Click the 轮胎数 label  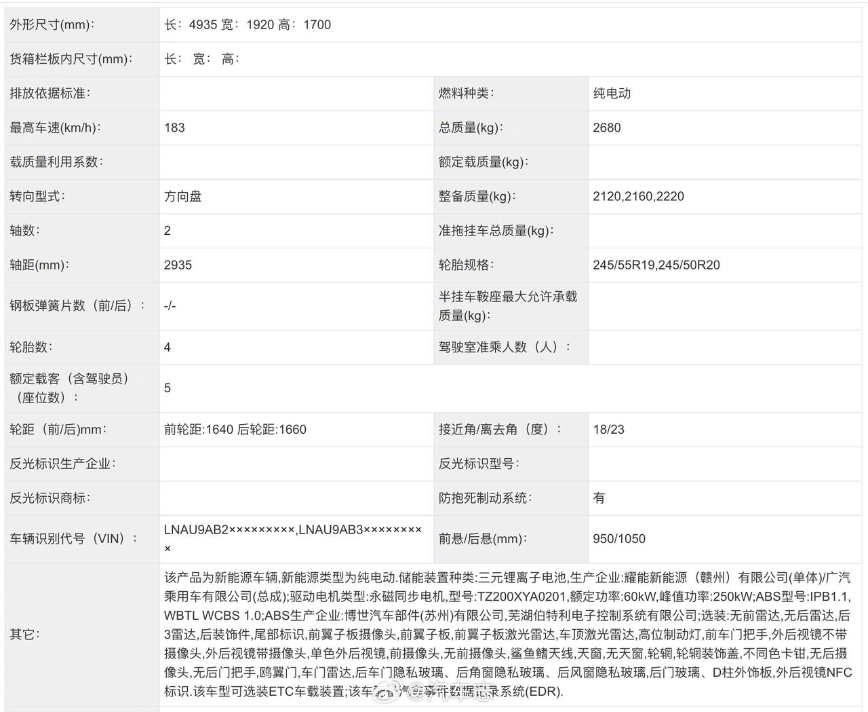[x=31, y=347]
